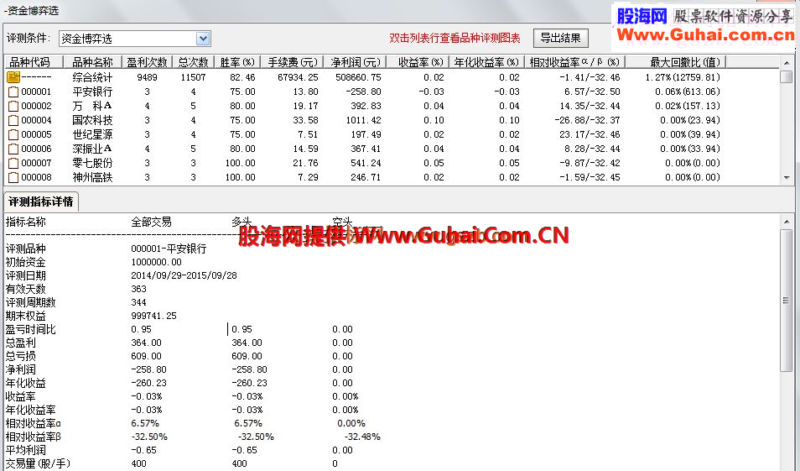Screen dimensions: 800x471
Task: Click the document icon for 000008
Action: point(13,178)
